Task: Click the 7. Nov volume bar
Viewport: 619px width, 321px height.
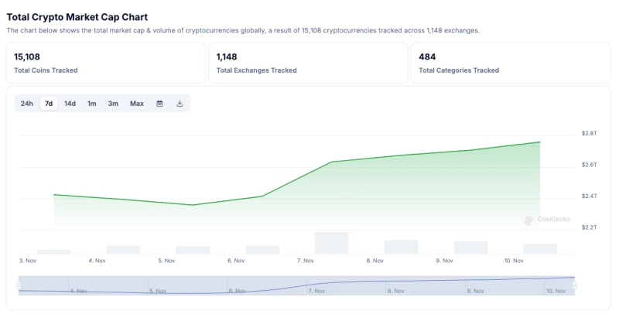Action: coord(332,243)
